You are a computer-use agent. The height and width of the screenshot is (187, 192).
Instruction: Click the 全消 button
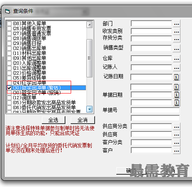(x=83, y=120)
